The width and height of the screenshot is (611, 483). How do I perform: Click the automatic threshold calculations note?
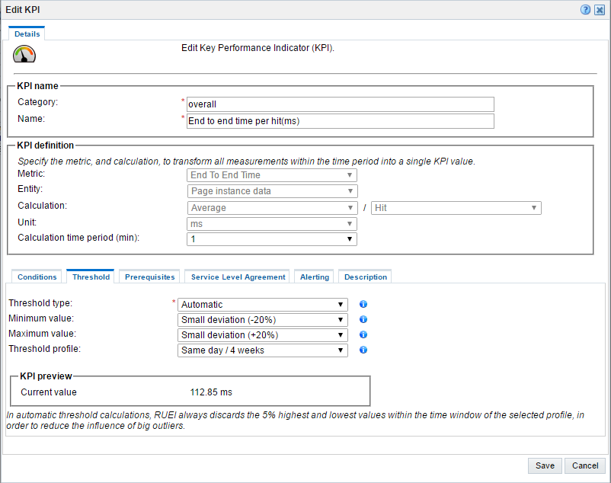295,421
